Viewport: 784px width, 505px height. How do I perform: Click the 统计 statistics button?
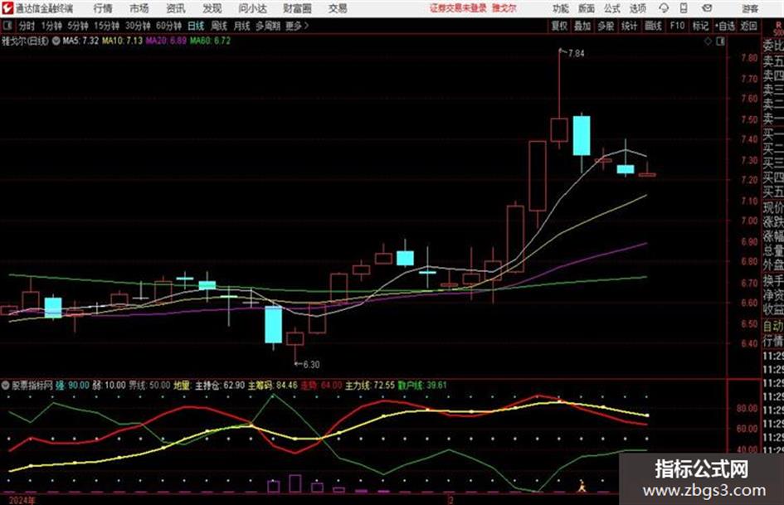630,26
